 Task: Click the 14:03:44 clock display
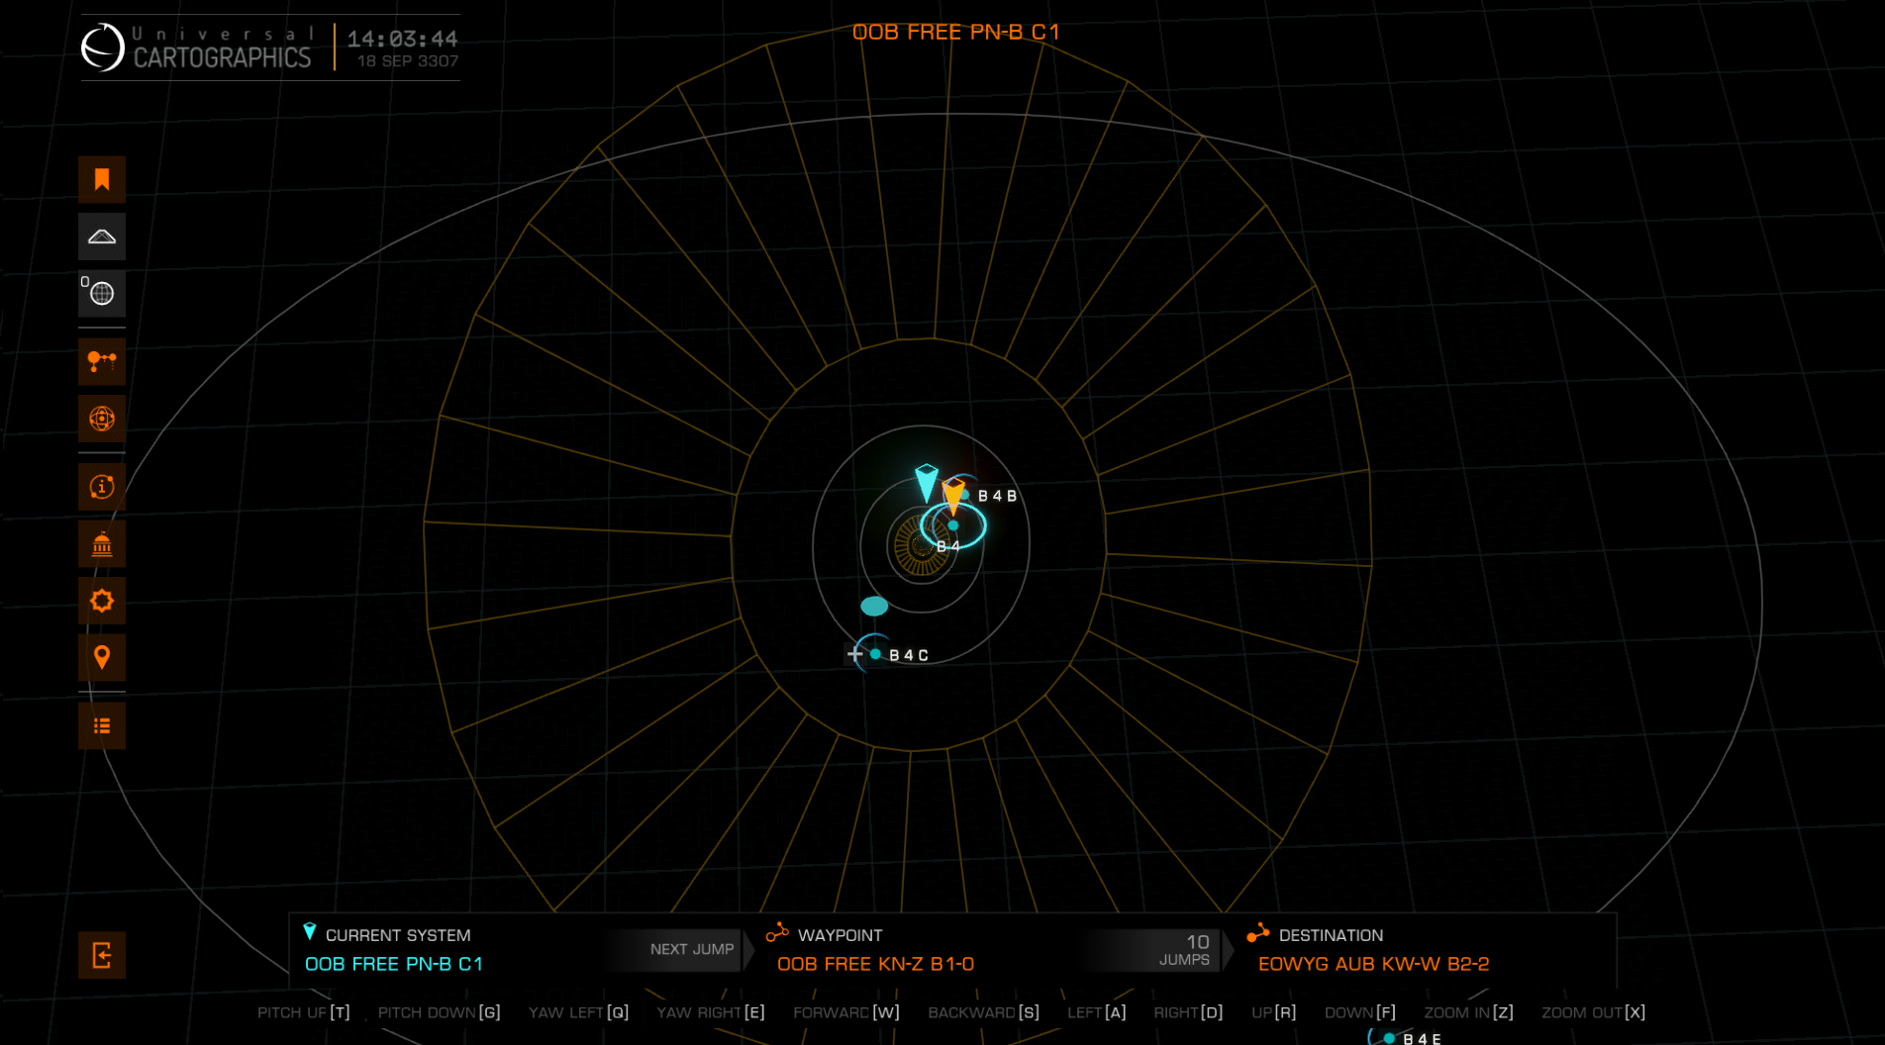tap(402, 39)
